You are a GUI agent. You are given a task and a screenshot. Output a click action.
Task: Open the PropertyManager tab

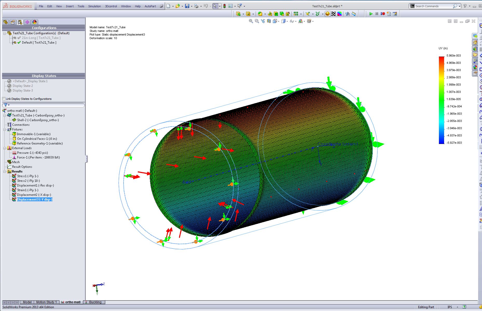[x=13, y=22]
